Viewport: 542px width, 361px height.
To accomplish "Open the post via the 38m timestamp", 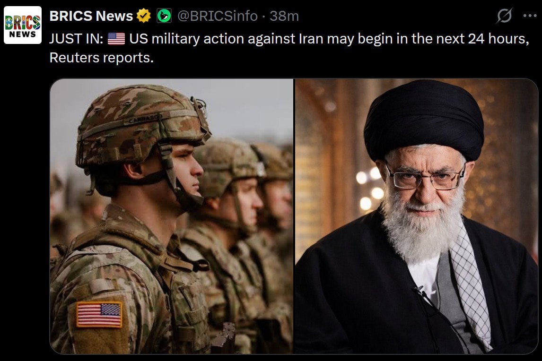I will [x=284, y=16].
